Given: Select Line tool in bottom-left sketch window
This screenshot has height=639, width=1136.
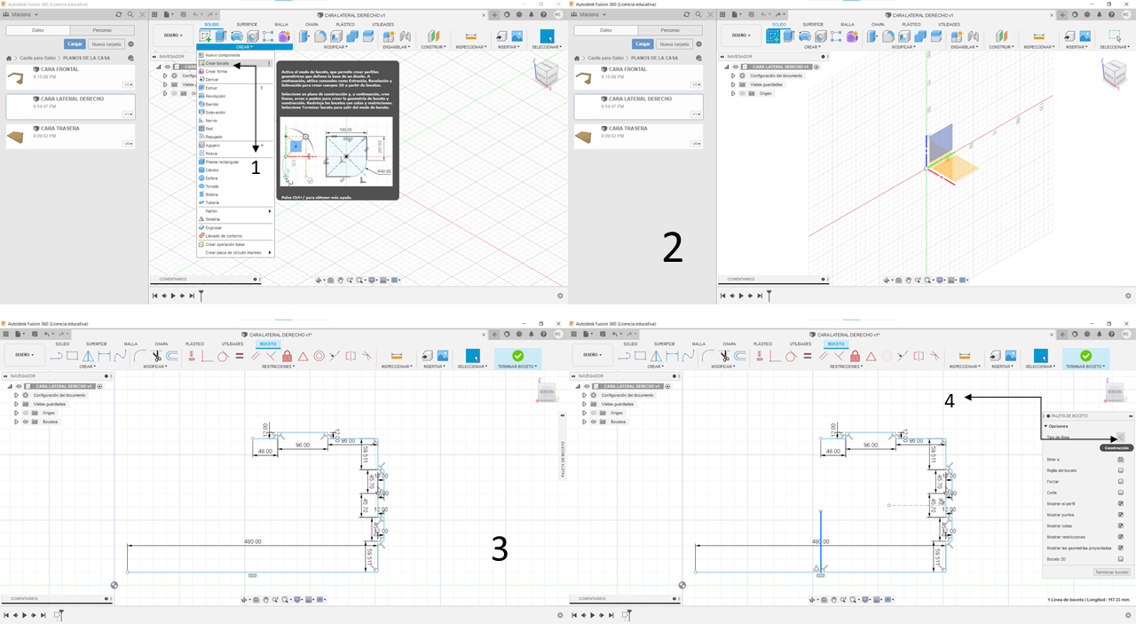Looking at the screenshot, I should coord(58,356).
